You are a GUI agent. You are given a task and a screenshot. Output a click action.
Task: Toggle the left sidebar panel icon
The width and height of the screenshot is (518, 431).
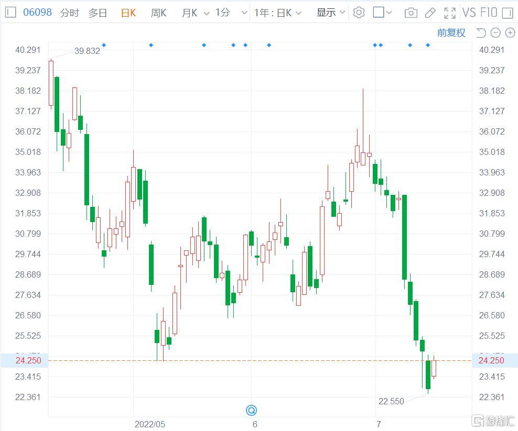pyautogui.click(x=10, y=13)
